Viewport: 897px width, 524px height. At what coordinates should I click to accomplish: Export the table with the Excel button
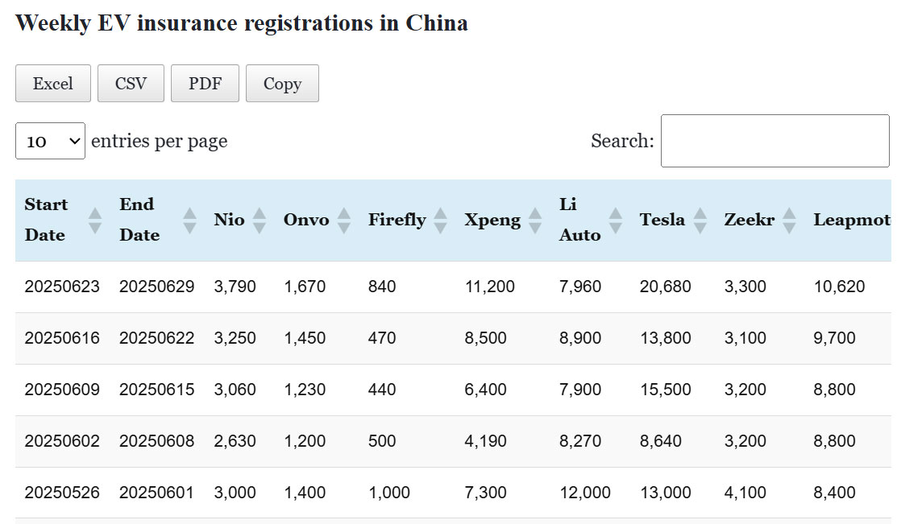[53, 84]
